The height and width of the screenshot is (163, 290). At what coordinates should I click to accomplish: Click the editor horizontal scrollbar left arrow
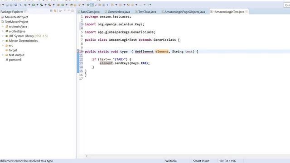[87, 156]
